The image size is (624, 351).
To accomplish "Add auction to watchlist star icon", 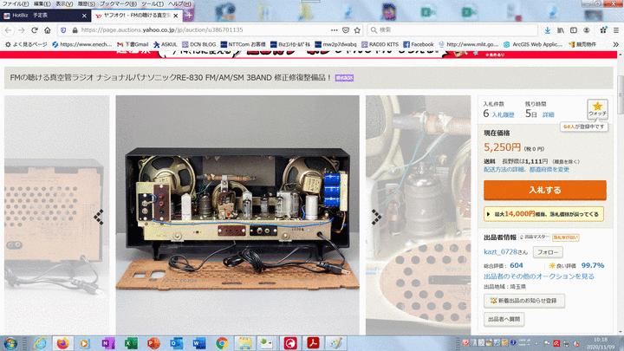I will [598, 107].
